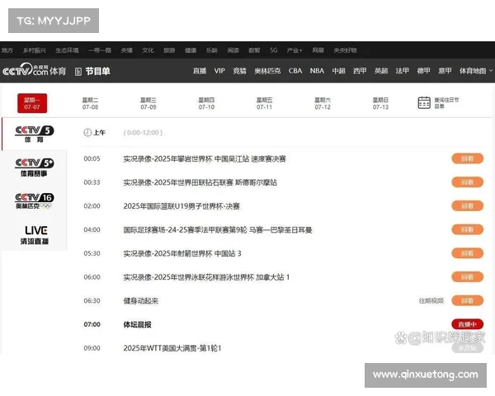Click 回看 for the 06:00 花样游泳 program
The height and width of the screenshot is (396, 495).
point(467,277)
